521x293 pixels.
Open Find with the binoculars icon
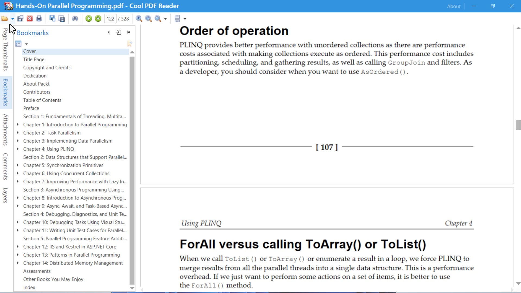75,18
